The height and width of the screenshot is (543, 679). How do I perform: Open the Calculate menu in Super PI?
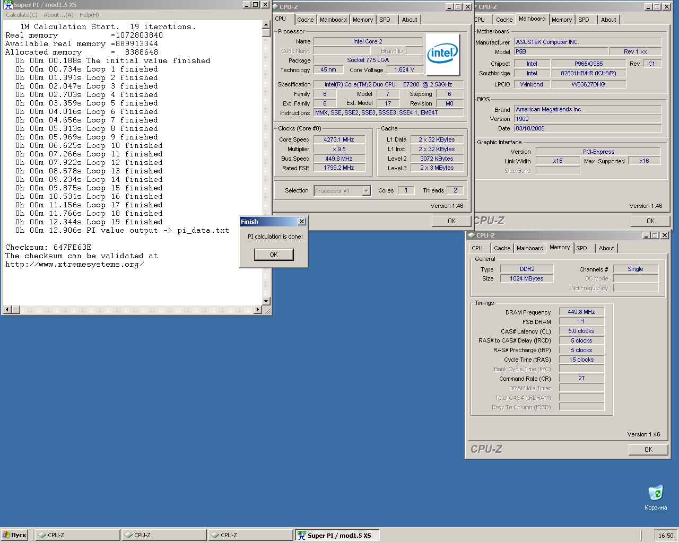(21, 15)
